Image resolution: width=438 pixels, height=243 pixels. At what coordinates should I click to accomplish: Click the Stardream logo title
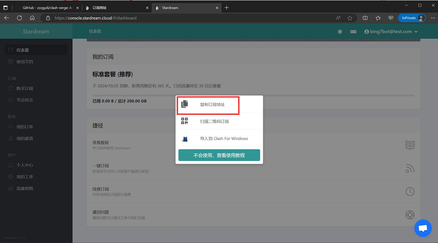[36, 32]
